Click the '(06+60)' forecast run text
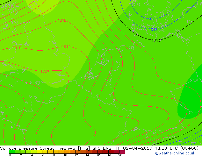 click(189, 148)
